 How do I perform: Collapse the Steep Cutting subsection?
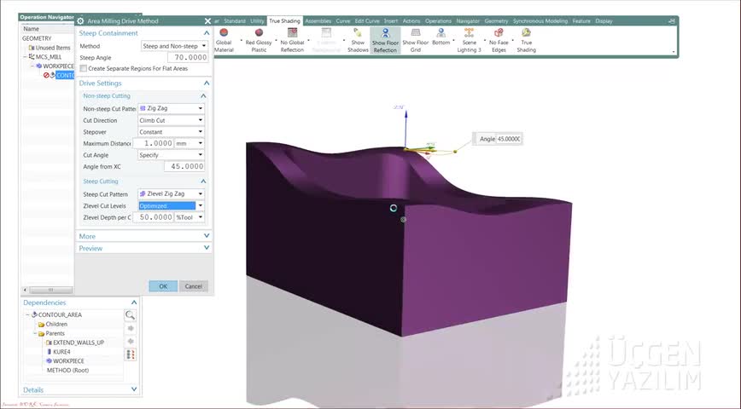(x=203, y=181)
